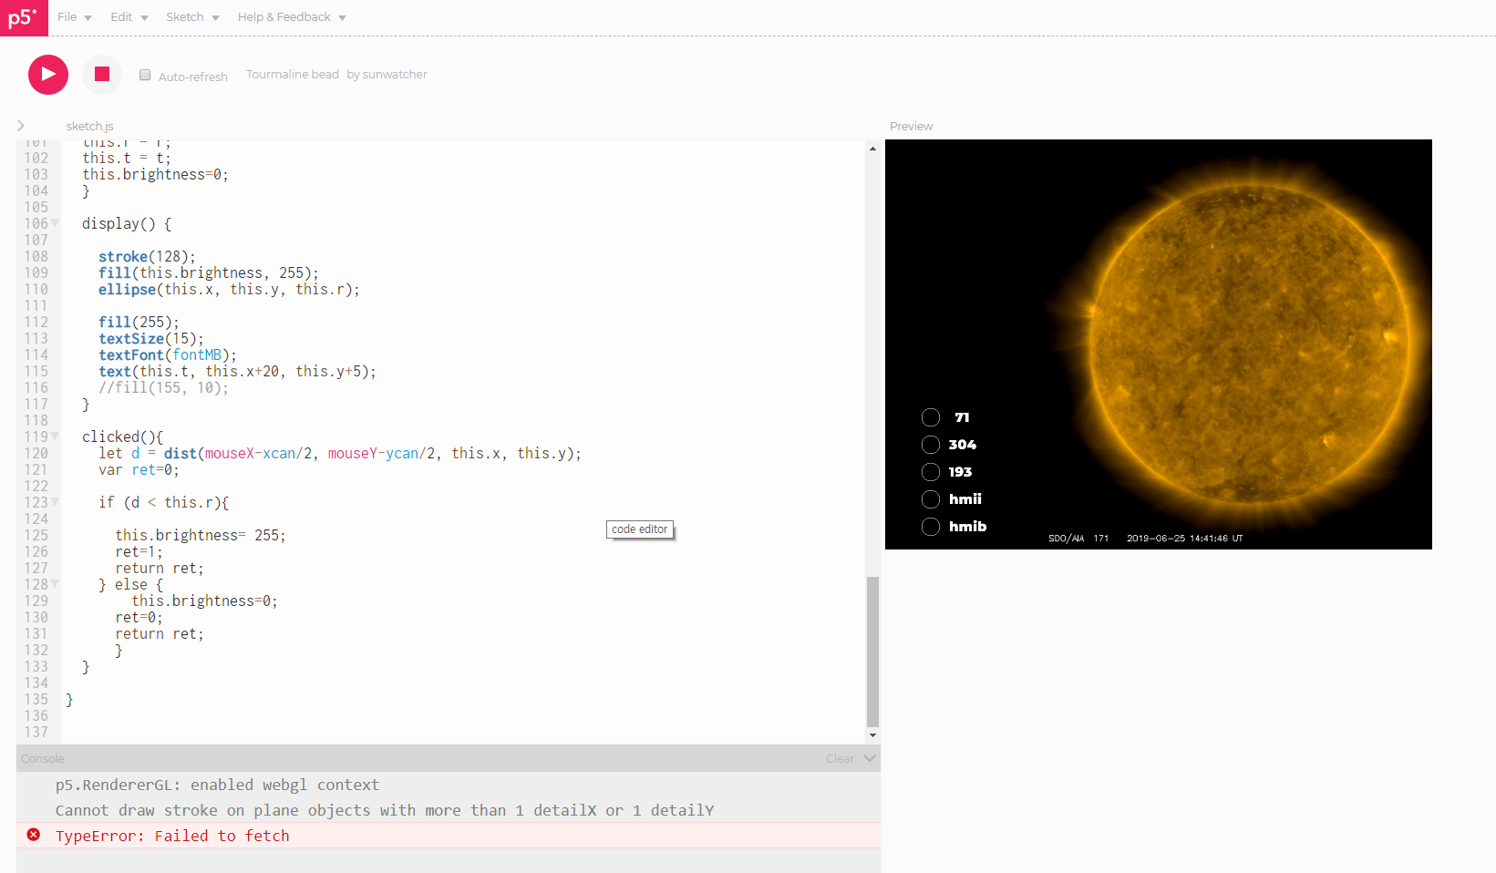Viewport: 1496px width, 873px height.
Task: Select the hmii radio circle
Action: coord(931,499)
